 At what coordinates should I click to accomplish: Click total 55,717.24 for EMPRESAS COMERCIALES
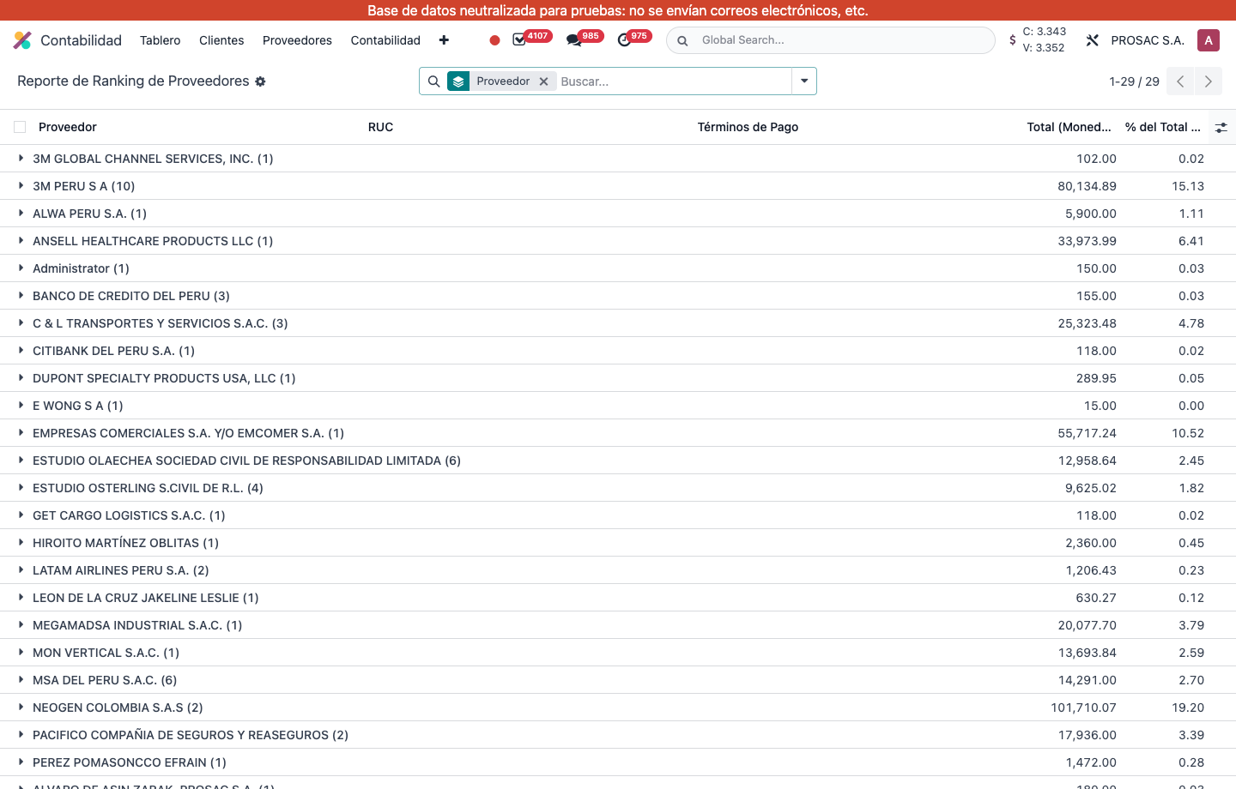1087,433
